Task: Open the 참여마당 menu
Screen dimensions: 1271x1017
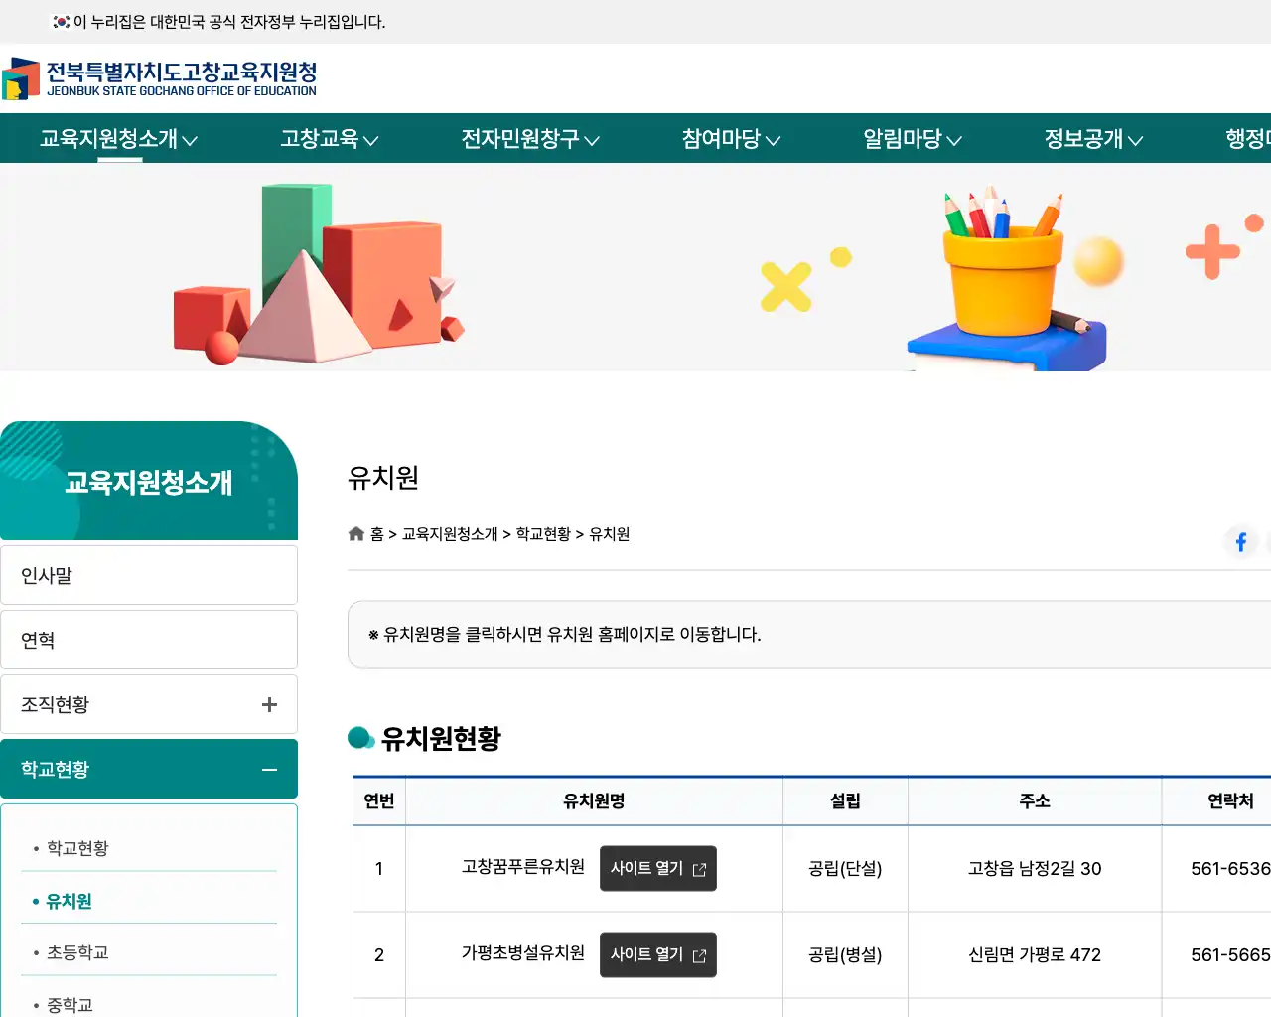Action: point(722,139)
